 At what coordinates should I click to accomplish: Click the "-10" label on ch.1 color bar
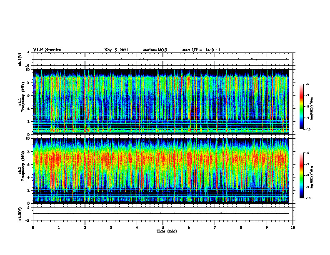308,130
